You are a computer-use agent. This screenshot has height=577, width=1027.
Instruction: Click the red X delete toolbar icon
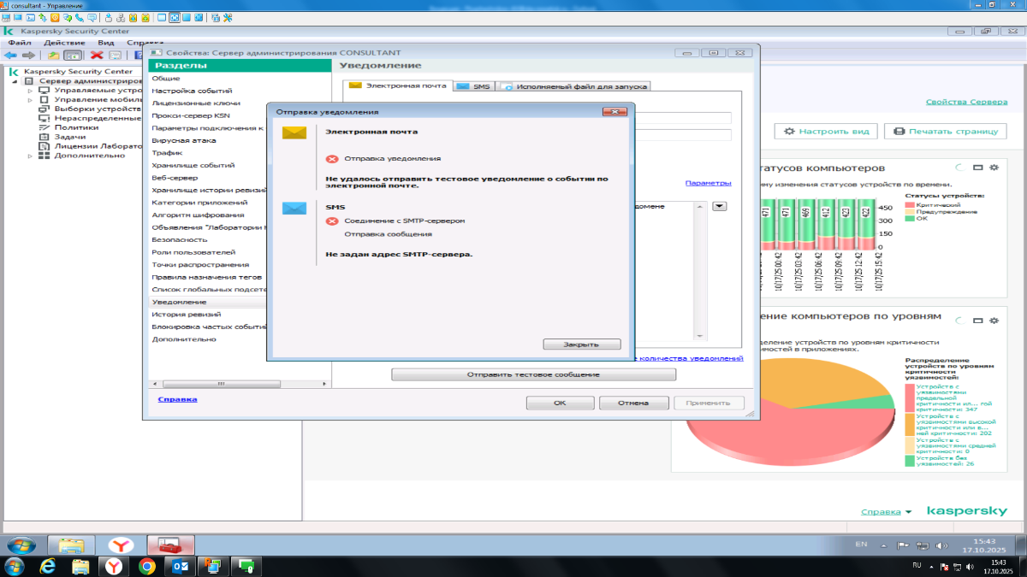click(97, 55)
